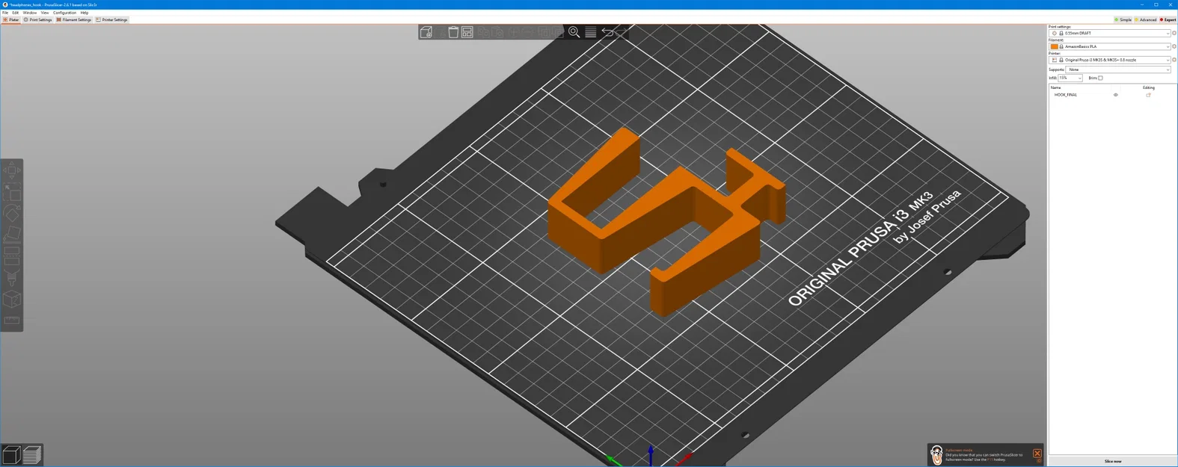Image resolution: width=1178 pixels, height=467 pixels.
Task: Switch to 3D editor view cube
Action: (x=11, y=454)
